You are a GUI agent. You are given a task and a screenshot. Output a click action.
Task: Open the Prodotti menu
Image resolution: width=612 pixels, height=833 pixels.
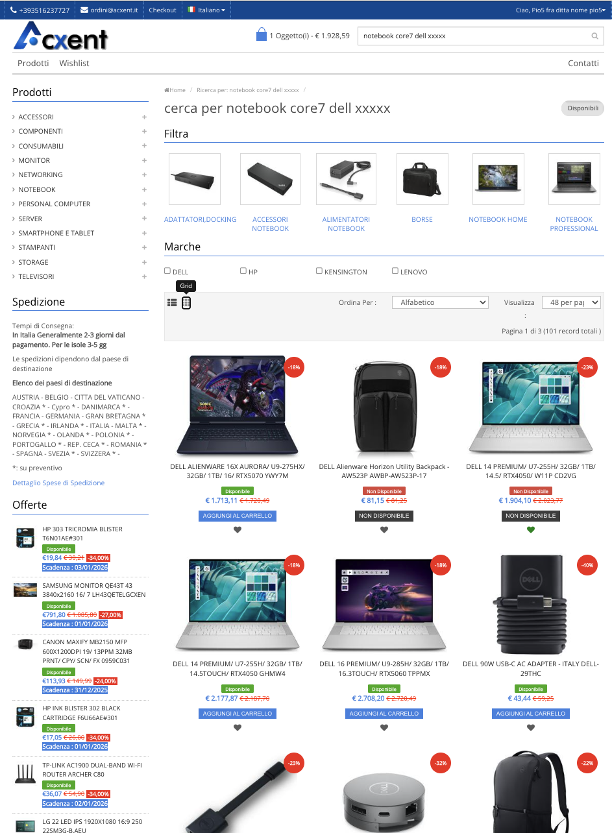33,63
